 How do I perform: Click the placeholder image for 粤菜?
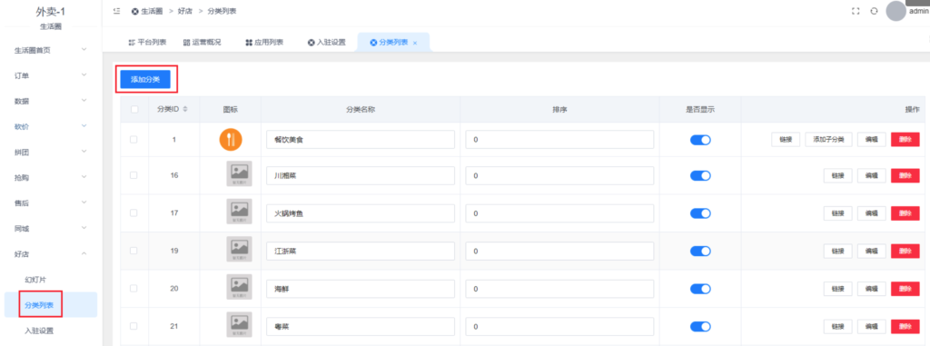click(x=239, y=324)
